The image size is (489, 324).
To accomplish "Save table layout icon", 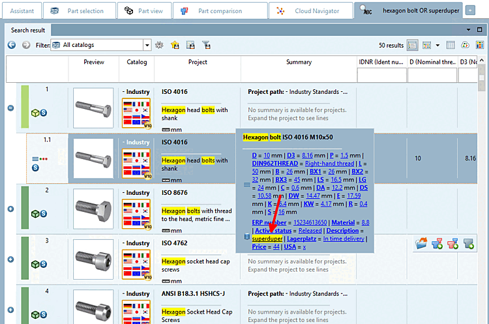I will [x=190, y=45].
